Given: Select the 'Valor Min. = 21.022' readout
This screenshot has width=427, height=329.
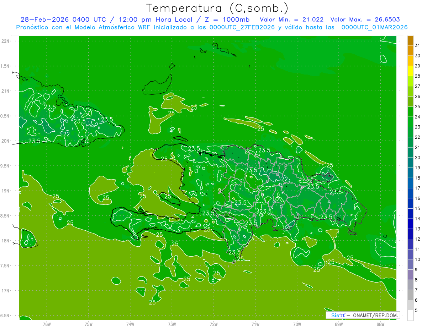Looking at the screenshot, I should pos(291,20).
